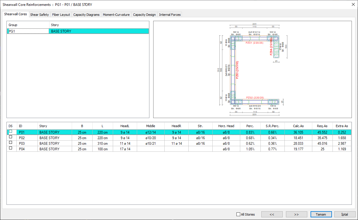
Task: Click the PZ01 (220/25) wall label in the drawing
Action: point(255,43)
